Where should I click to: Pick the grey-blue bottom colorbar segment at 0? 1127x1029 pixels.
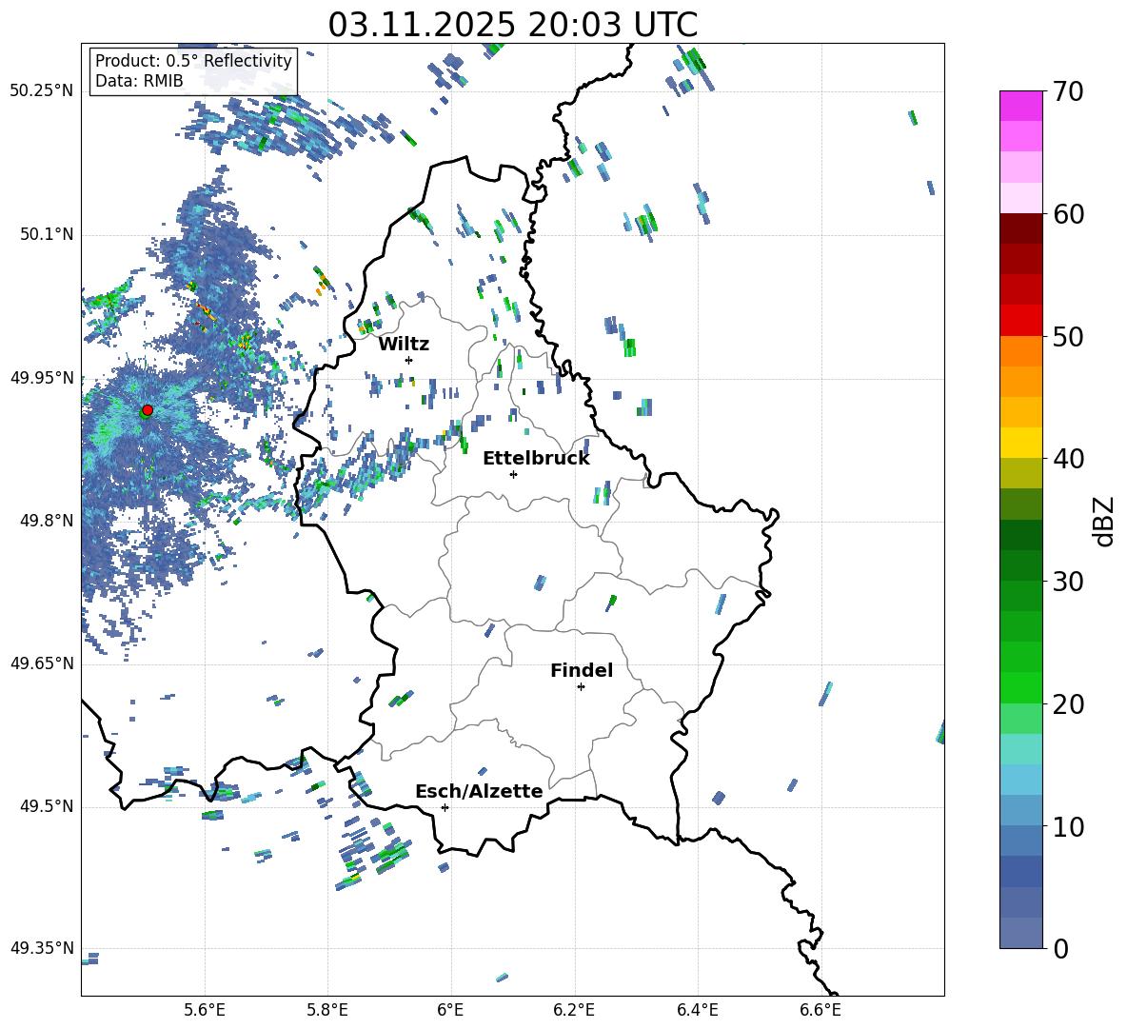(1020, 933)
